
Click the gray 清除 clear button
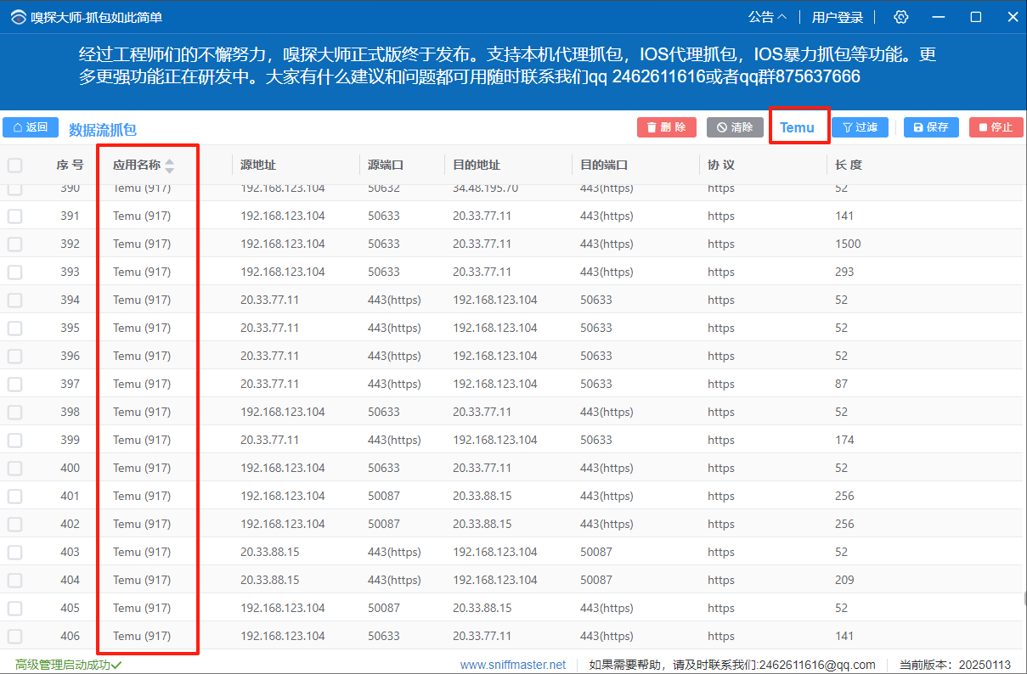tap(735, 127)
